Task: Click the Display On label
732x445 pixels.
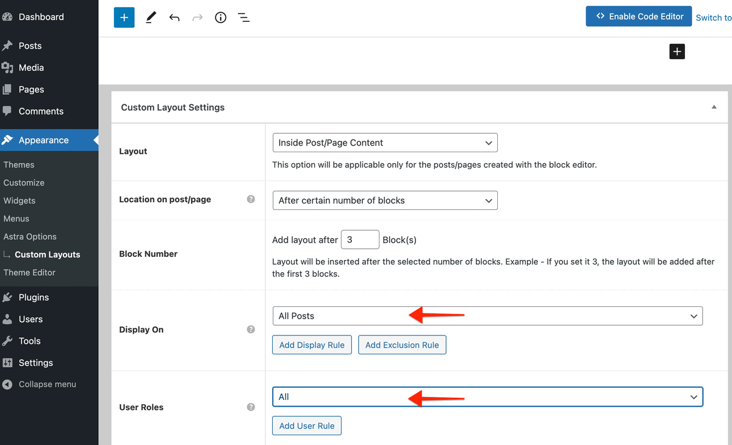Action: tap(142, 330)
